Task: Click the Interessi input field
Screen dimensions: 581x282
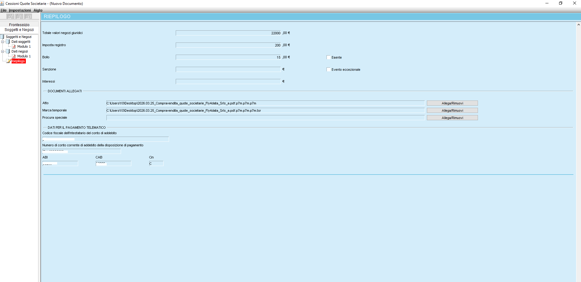Action: pyautogui.click(x=228, y=82)
